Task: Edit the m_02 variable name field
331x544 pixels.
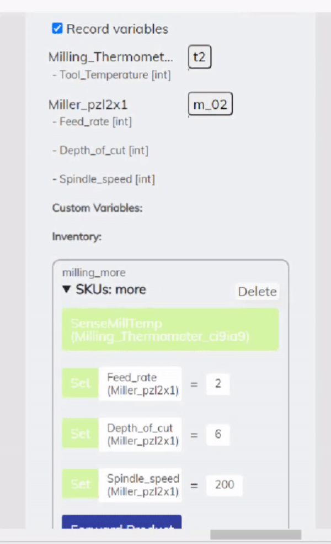Action: (x=210, y=104)
